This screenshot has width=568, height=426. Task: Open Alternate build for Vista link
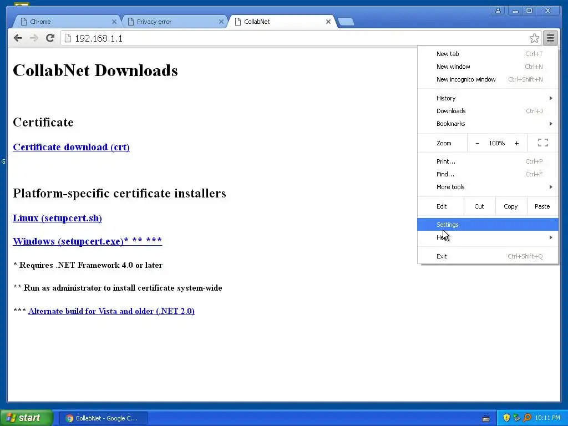111,311
